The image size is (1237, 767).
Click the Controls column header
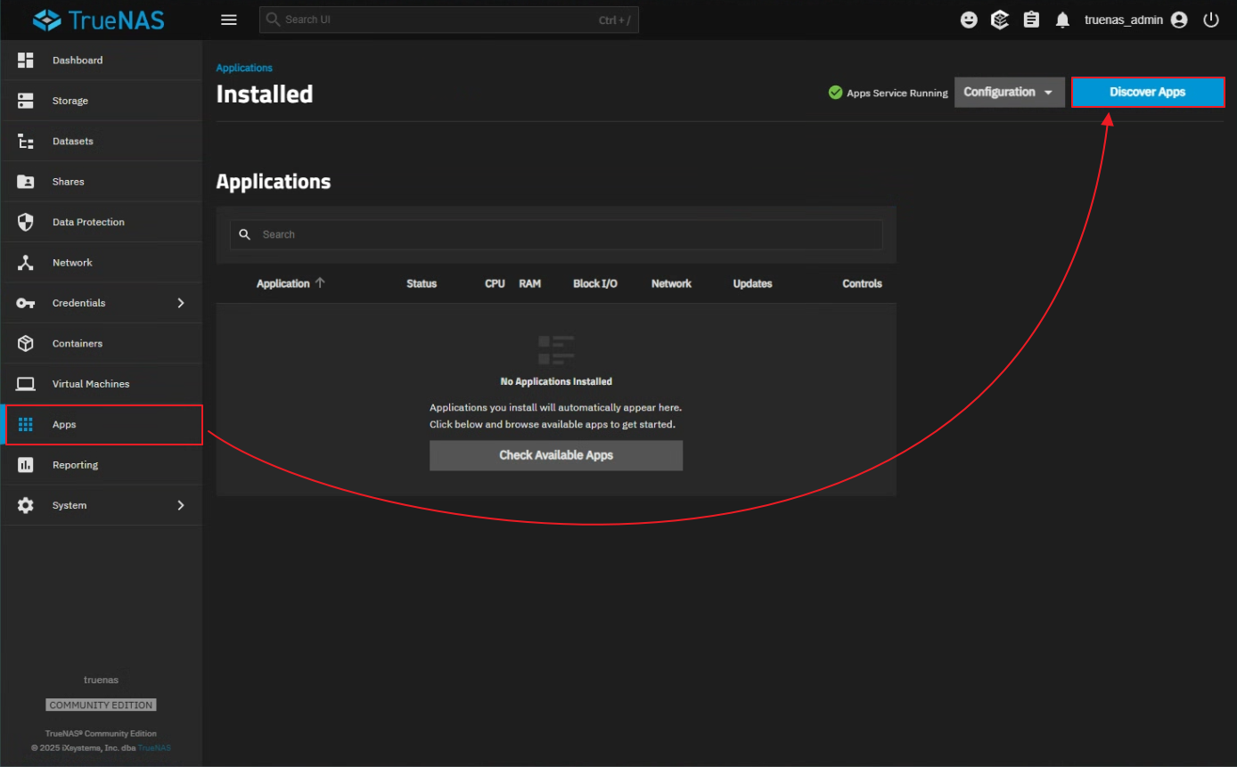click(x=862, y=283)
